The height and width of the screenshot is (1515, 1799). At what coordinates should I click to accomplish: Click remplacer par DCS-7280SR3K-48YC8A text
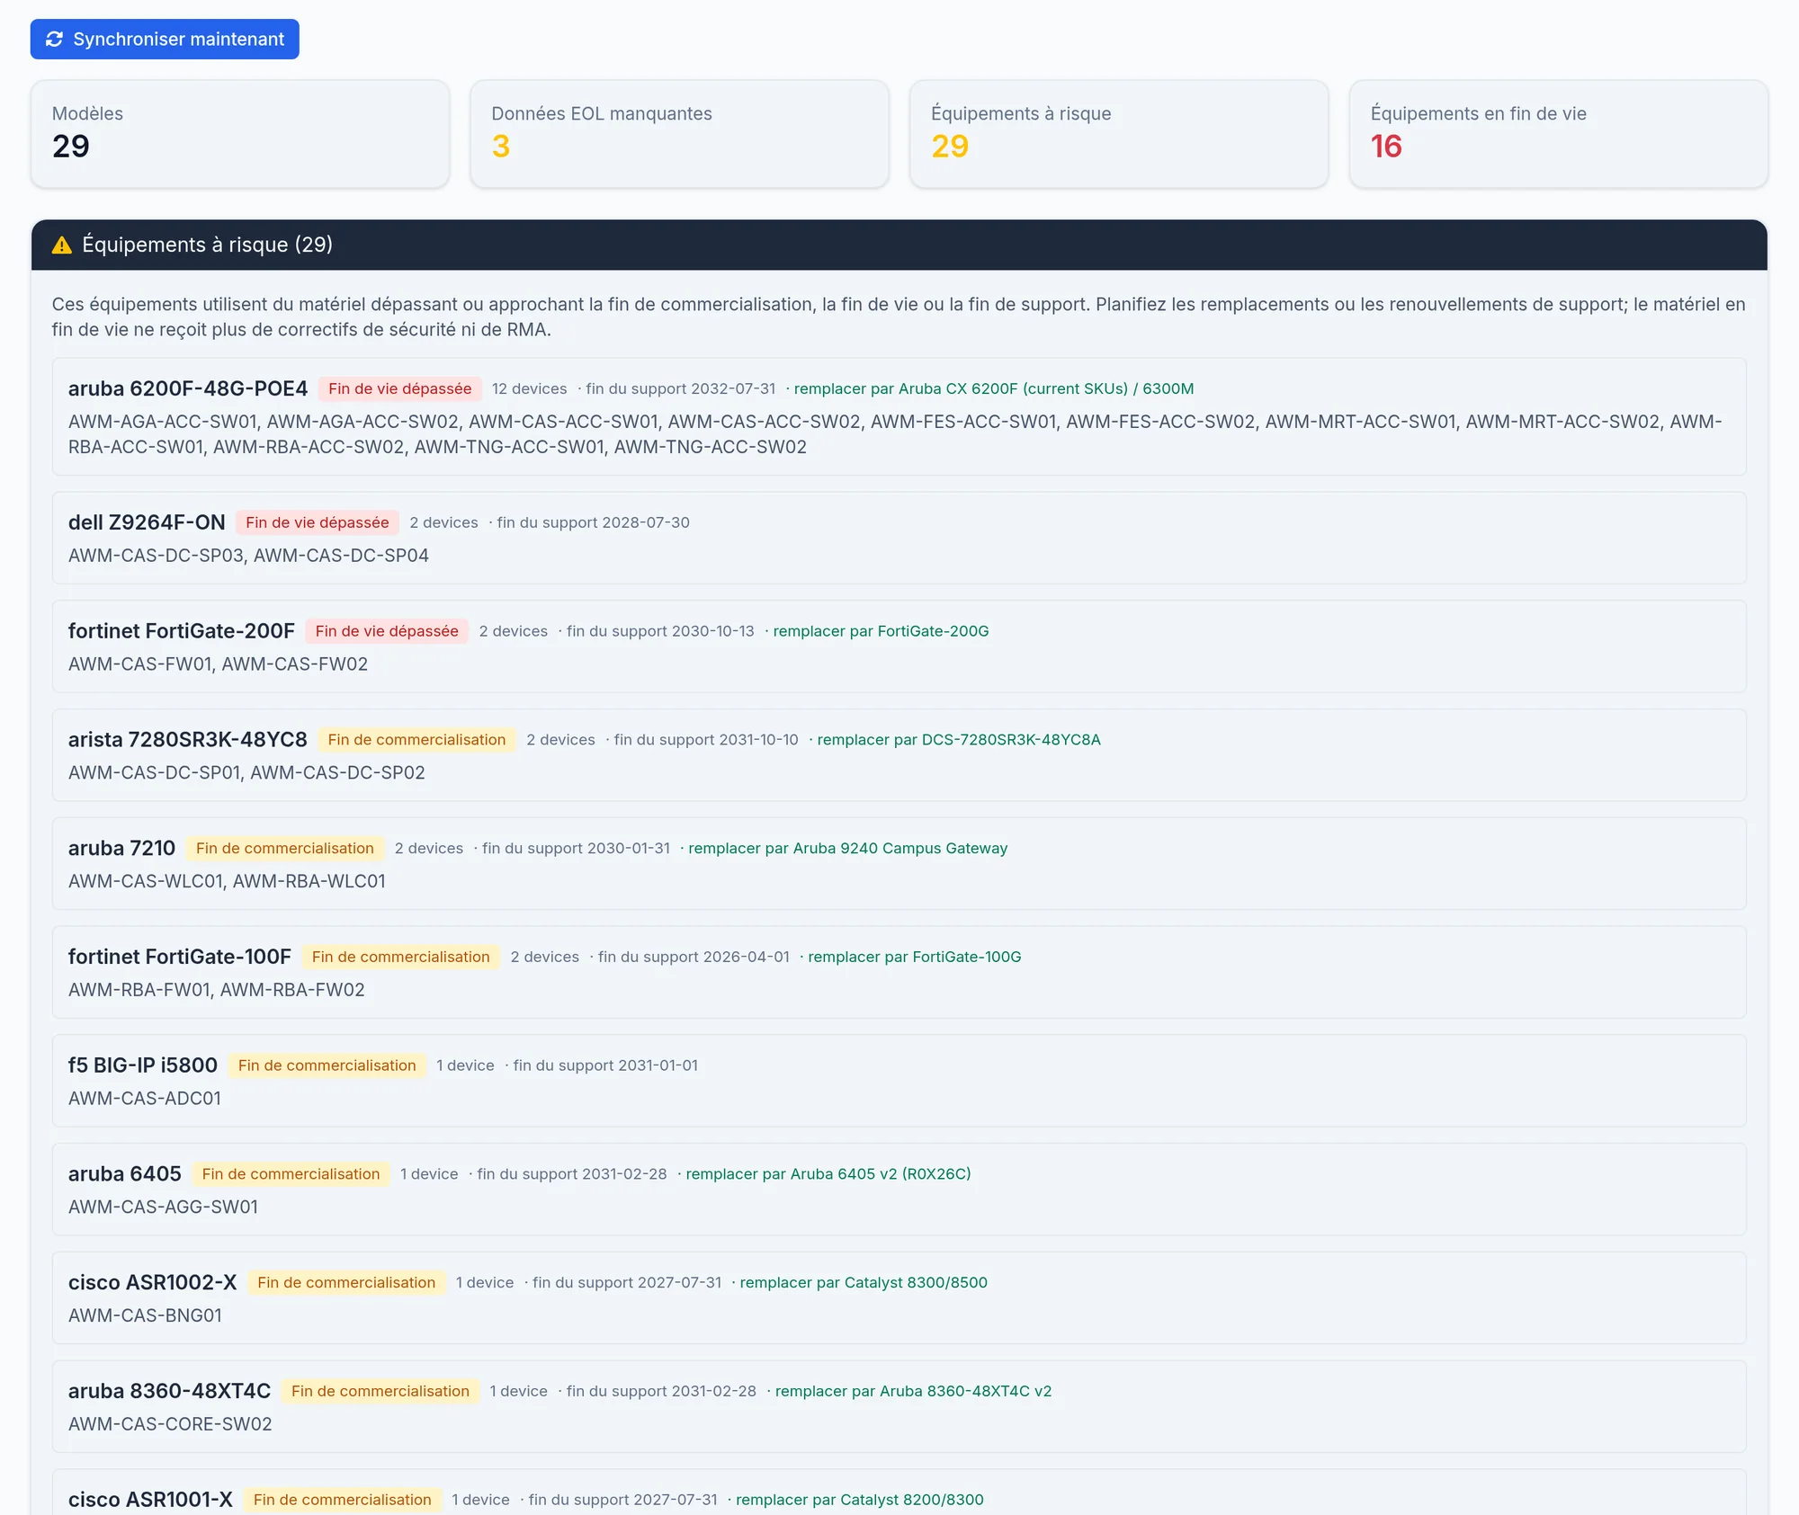(x=959, y=740)
